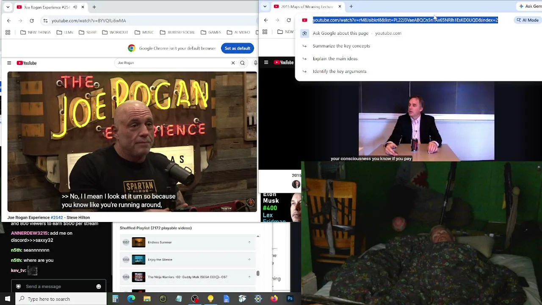The image size is (542, 305).
Task: Click the Windows taskbar search box
Action: pyautogui.click(x=61, y=299)
